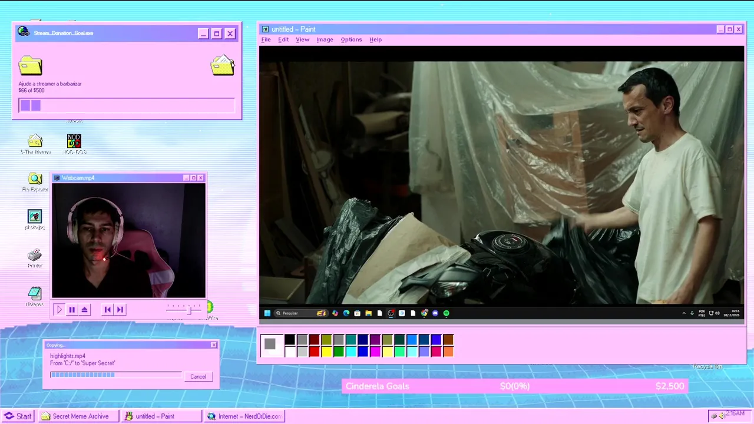
Task: Click the speaker volume icon in captured taskbar tray
Action: [717, 313]
